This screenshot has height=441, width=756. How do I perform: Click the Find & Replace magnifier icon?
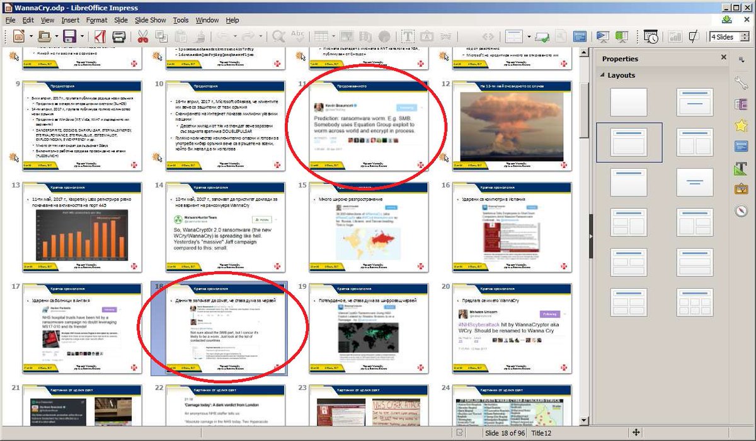tap(278, 36)
